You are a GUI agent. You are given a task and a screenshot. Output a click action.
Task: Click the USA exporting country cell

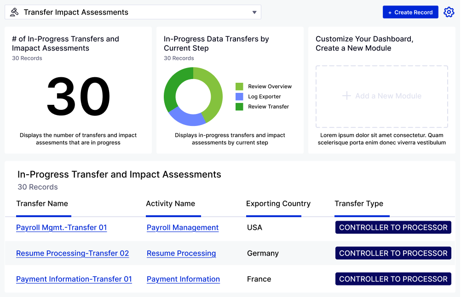tap(254, 228)
